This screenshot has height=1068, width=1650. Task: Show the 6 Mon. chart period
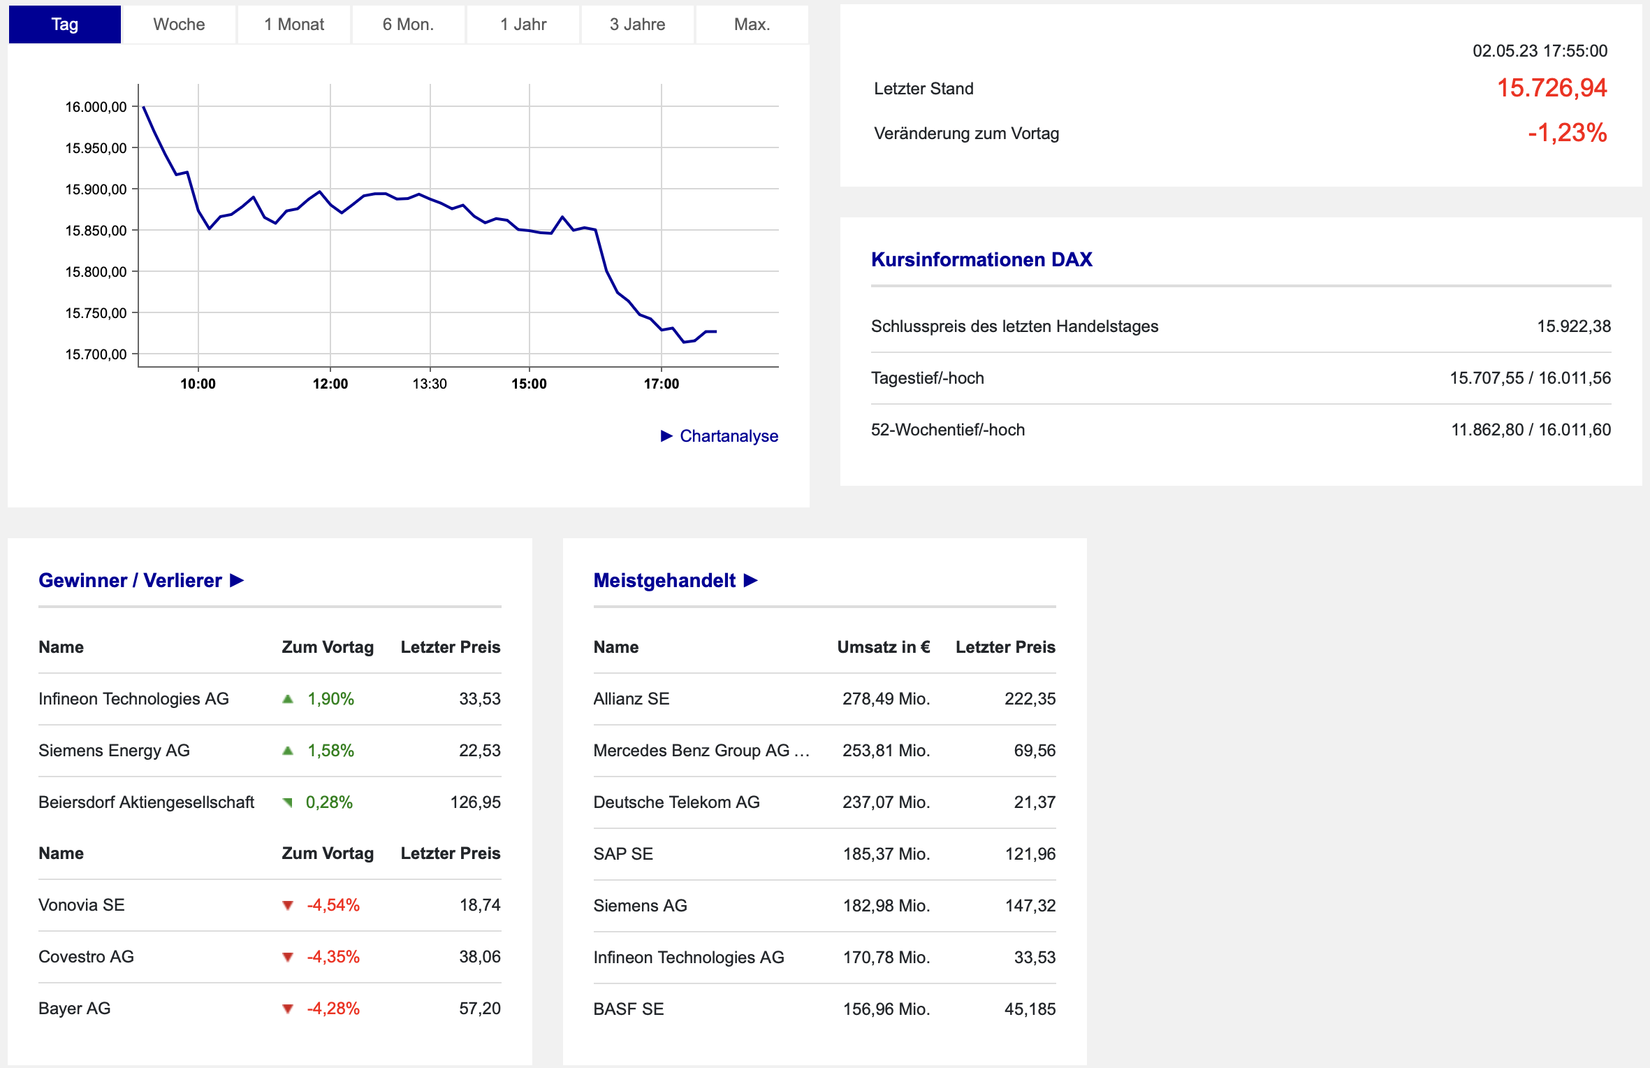(408, 24)
